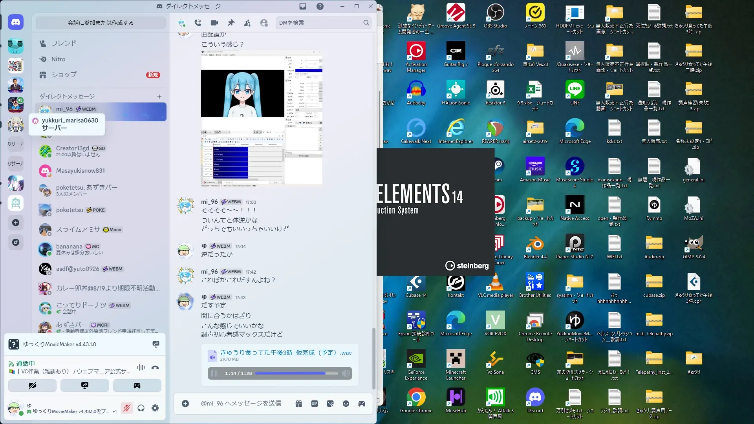754x424 pixels.
Task: Turn on the camera in the voice panel
Action: point(33,386)
